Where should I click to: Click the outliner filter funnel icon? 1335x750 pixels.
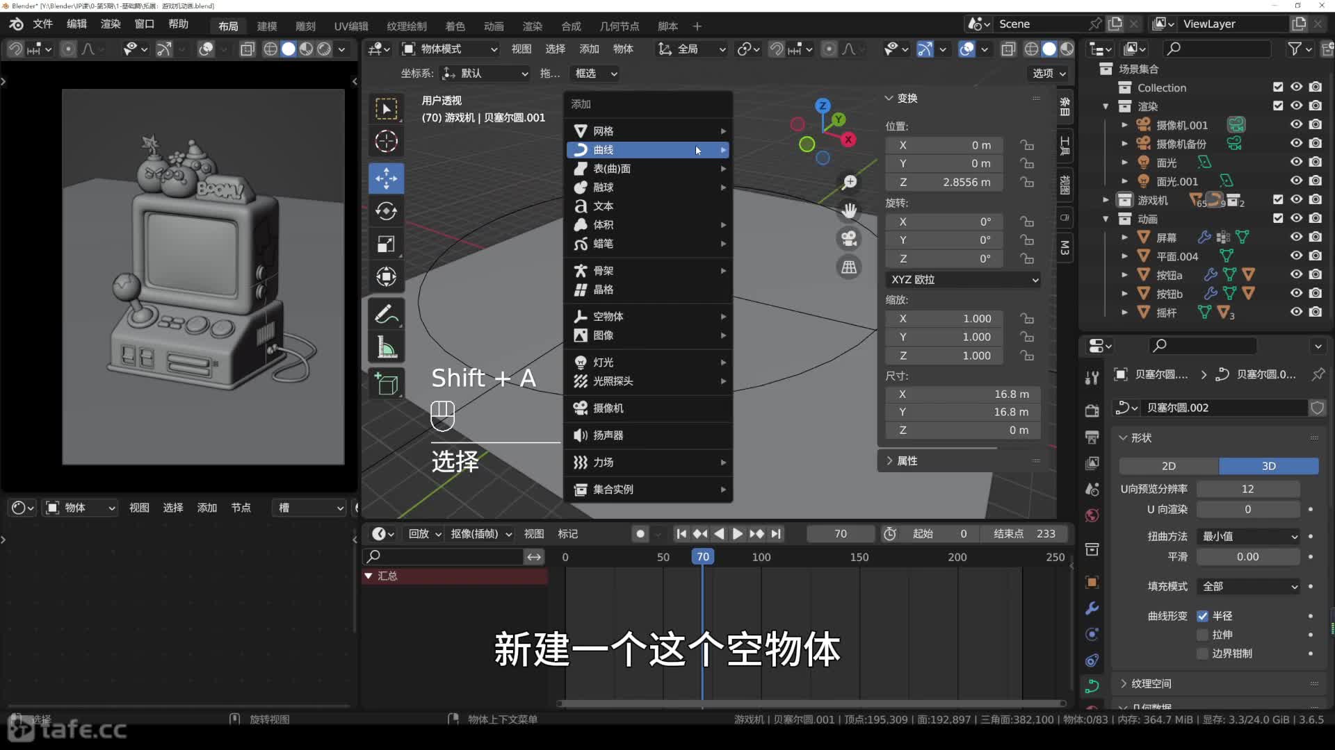(1294, 49)
